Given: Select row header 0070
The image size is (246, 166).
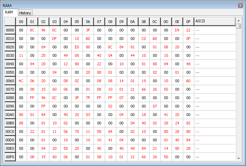Looking at the screenshot, I should tap(10, 90).
